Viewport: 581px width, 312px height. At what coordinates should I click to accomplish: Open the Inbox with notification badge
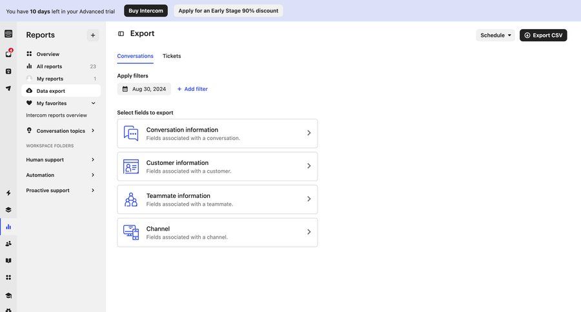tap(8, 54)
